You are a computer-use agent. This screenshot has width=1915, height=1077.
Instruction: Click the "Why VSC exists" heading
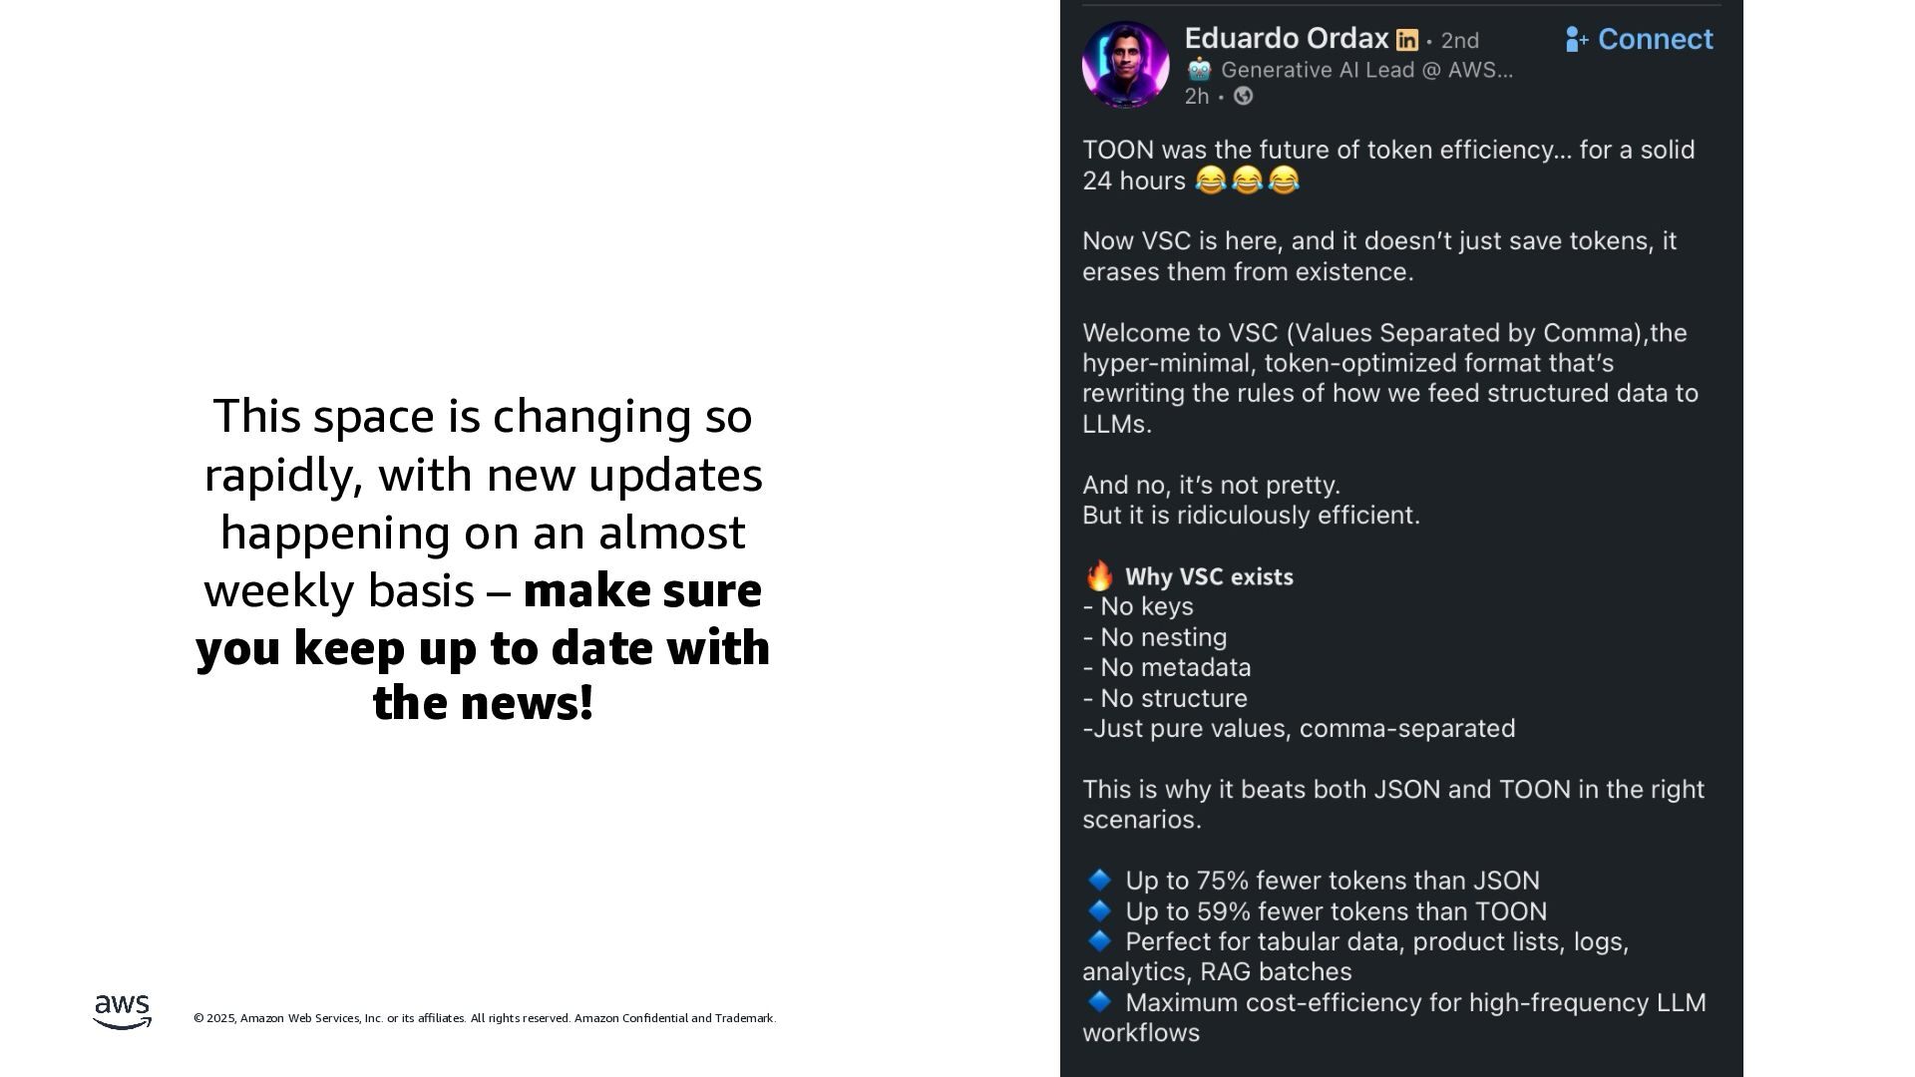[1209, 576]
